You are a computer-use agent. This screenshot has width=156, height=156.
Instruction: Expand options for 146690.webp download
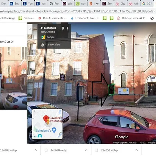(x=86, y=150)
